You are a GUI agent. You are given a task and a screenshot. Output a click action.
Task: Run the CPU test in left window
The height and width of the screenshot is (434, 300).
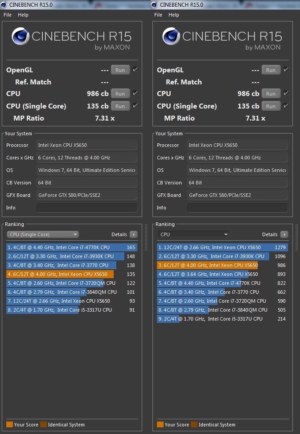(120, 94)
